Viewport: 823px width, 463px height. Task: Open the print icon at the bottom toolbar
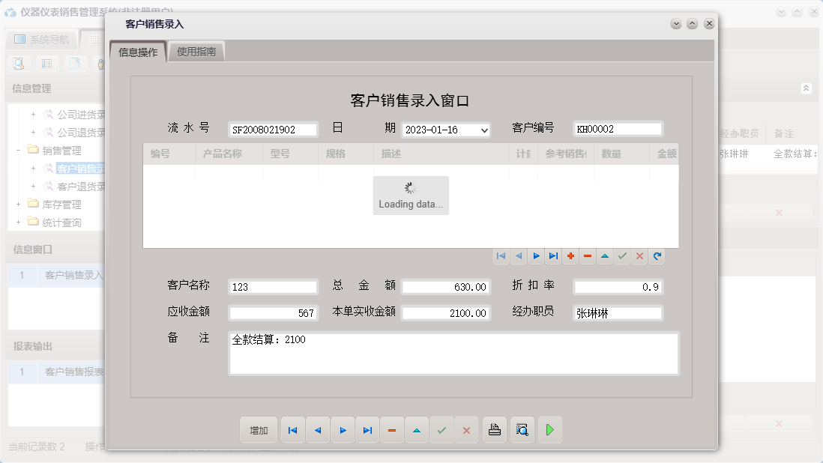(x=494, y=429)
